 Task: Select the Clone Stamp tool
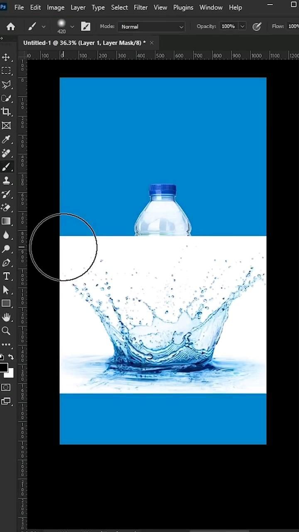click(6, 180)
